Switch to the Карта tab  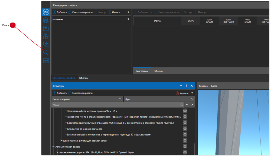[214, 86]
